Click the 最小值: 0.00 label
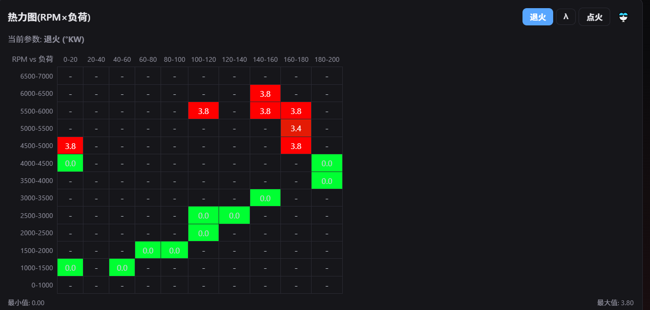The image size is (650, 310). coord(26,303)
